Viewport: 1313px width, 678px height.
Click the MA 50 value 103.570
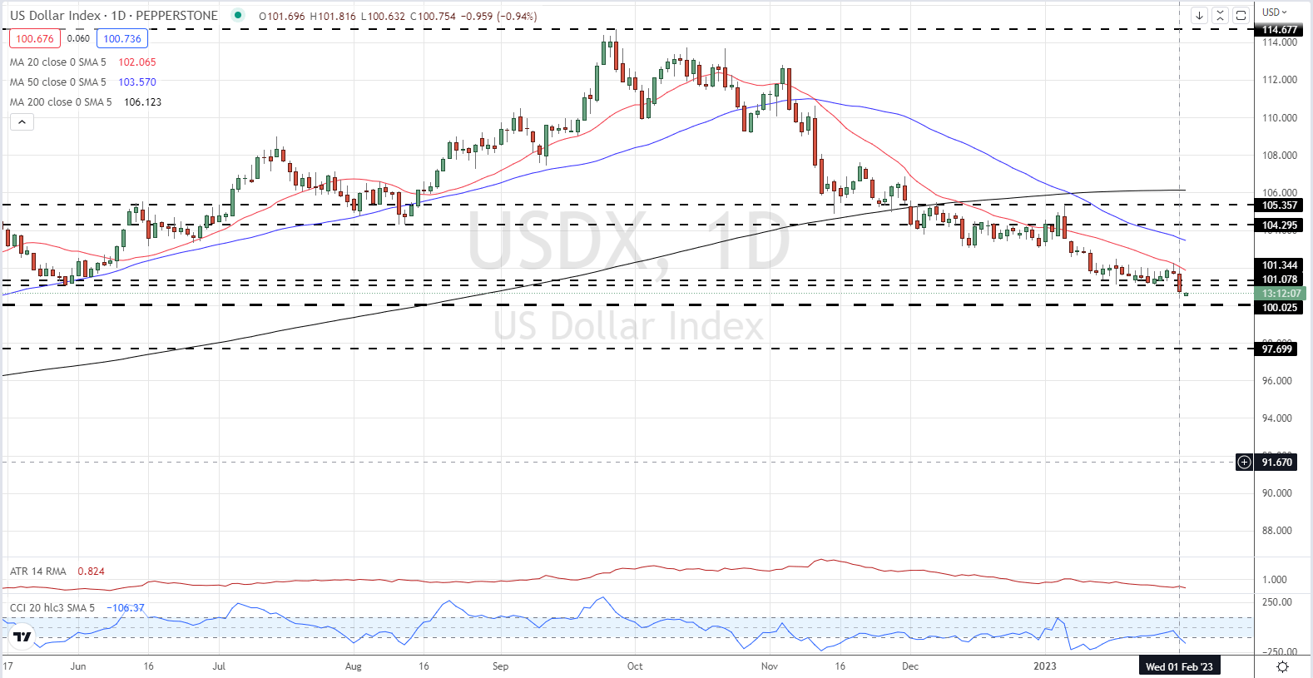point(137,82)
